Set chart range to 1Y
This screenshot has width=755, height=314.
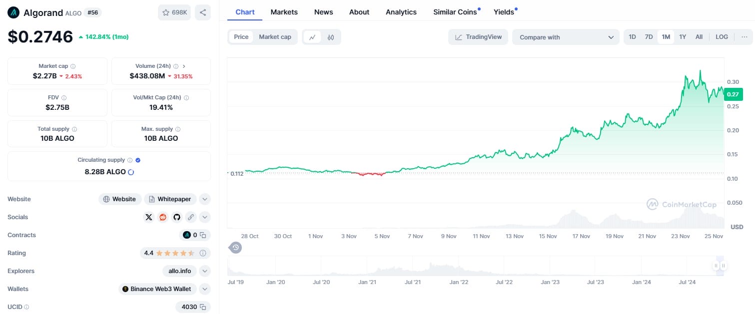tap(683, 37)
